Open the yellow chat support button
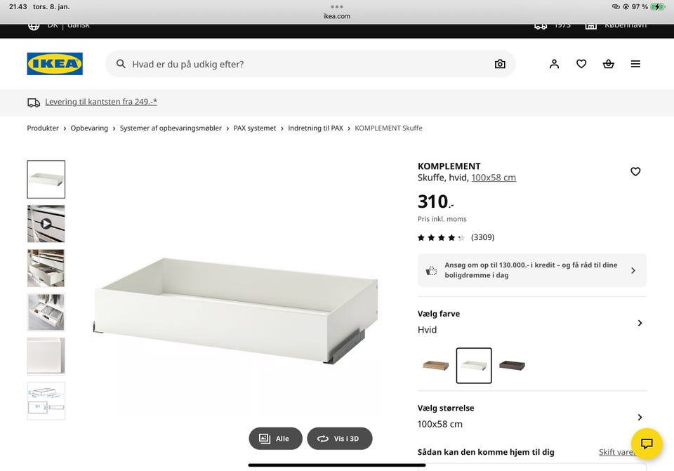Viewport: 674px width, 471px height. pos(647,444)
